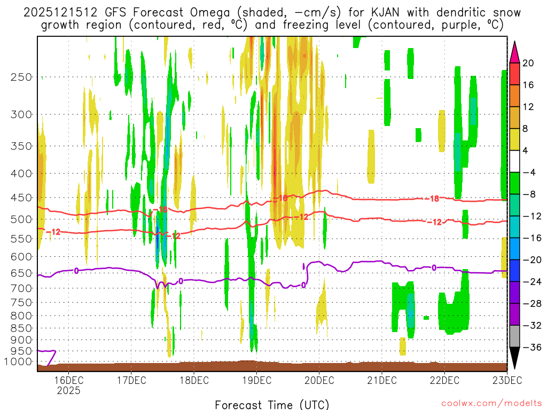Click the 2025 year label under 16DEC
Image resolution: width=547 pixels, height=410 pixels.
pos(69,390)
